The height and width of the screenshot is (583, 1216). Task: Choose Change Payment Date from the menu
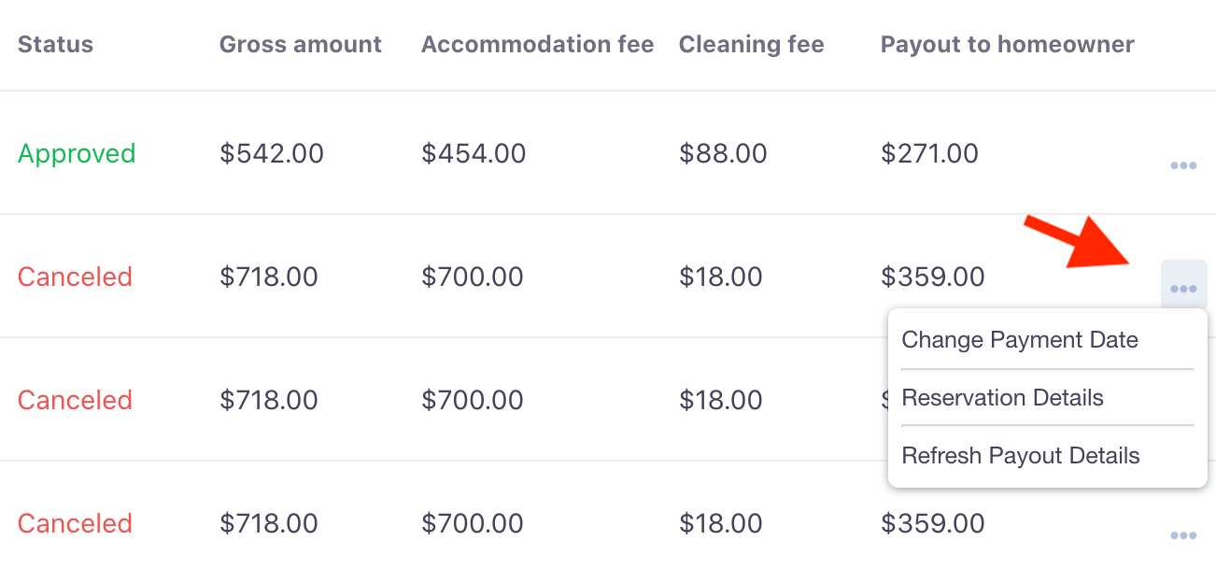[1020, 340]
